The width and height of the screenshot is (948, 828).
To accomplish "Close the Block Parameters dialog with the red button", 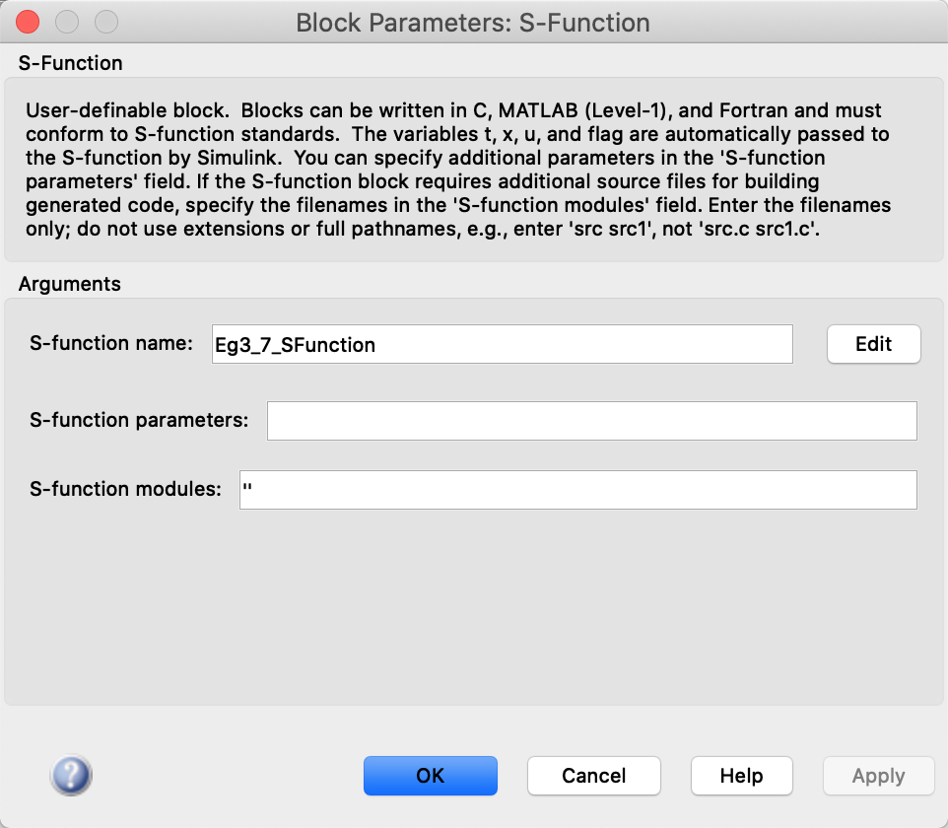I will pos(29,22).
